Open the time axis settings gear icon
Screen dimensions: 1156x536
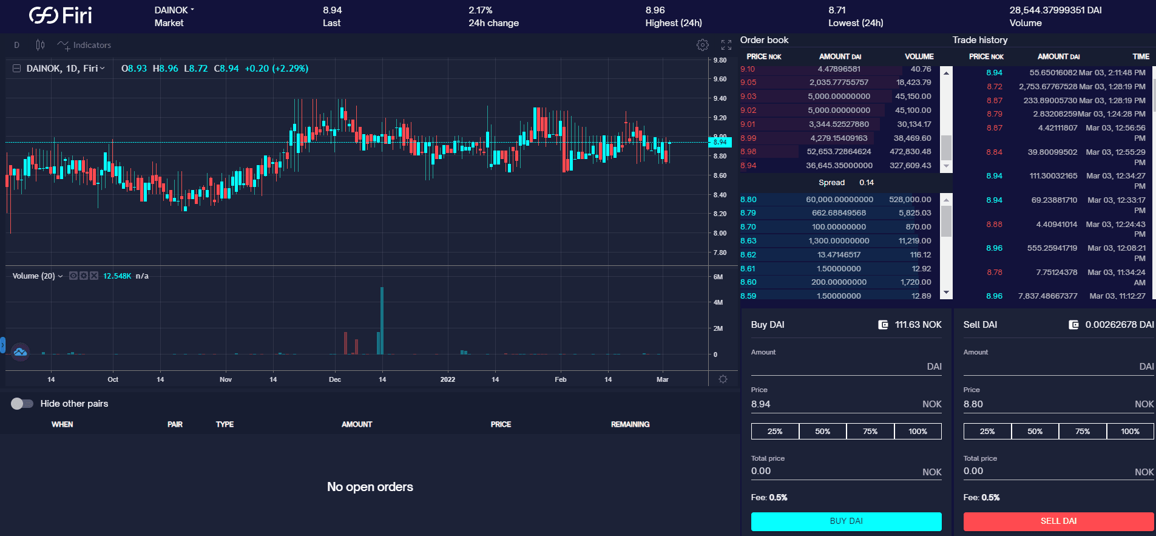coord(723,379)
